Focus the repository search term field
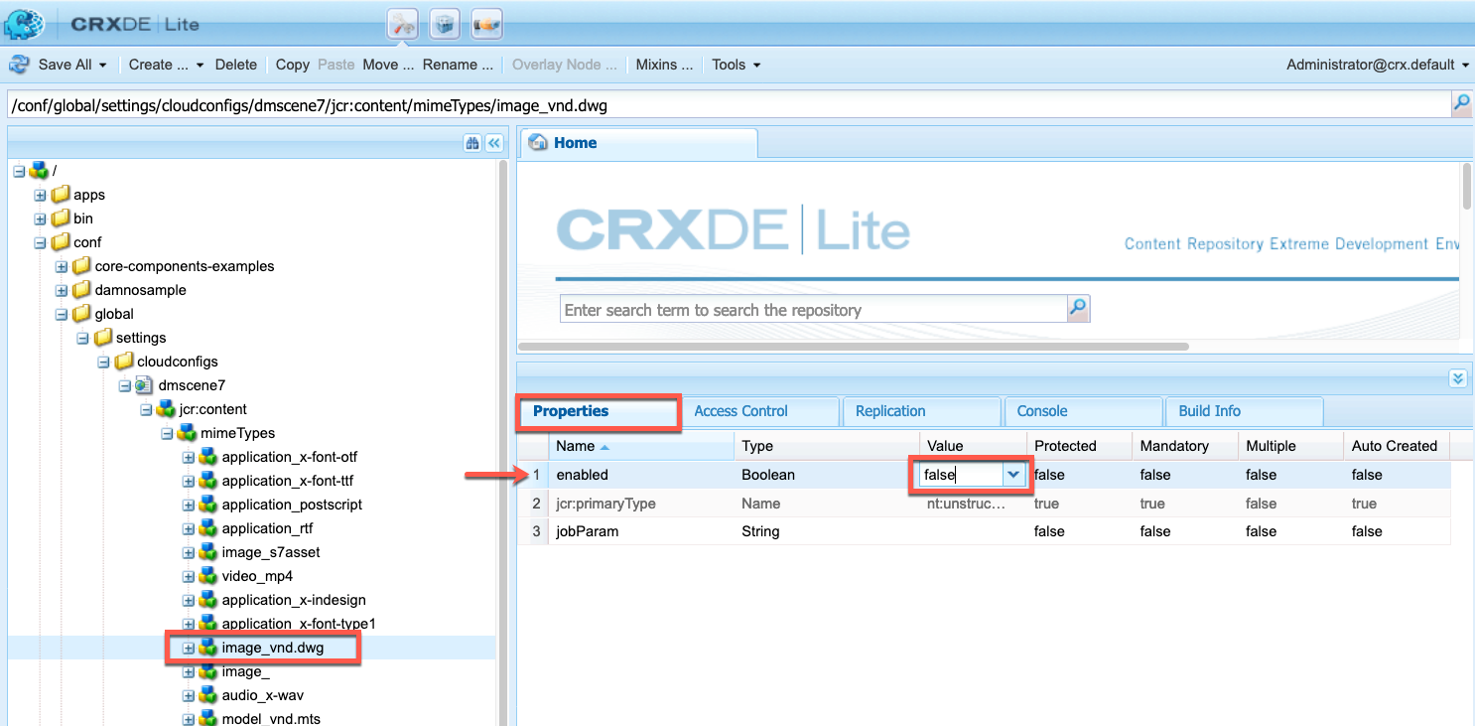This screenshot has width=1475, height=726. pos(813,310)
